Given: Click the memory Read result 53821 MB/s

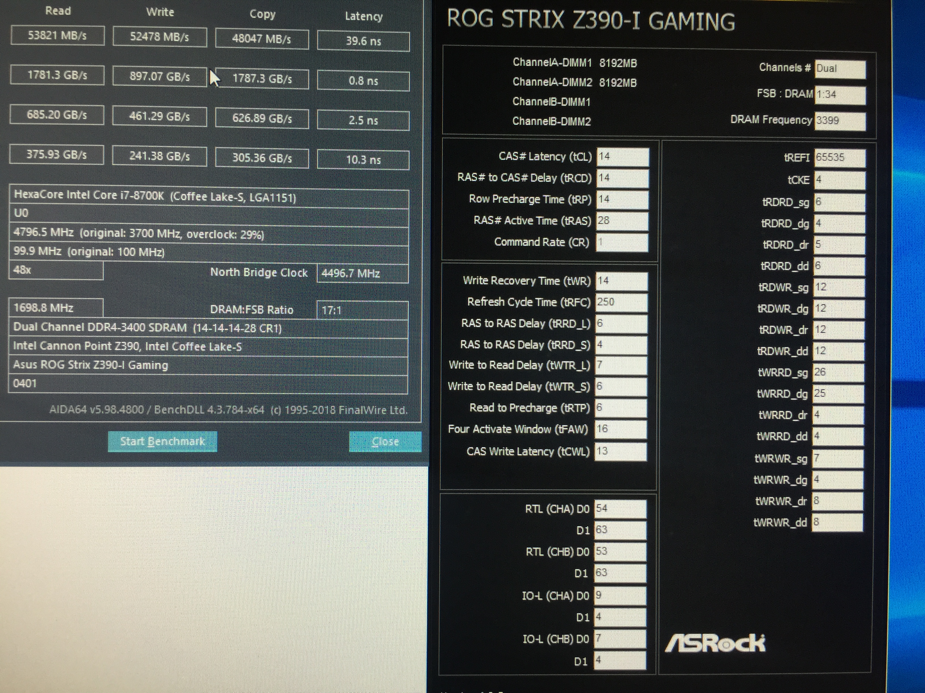Looking at the screenshot, I should (57, 35).
